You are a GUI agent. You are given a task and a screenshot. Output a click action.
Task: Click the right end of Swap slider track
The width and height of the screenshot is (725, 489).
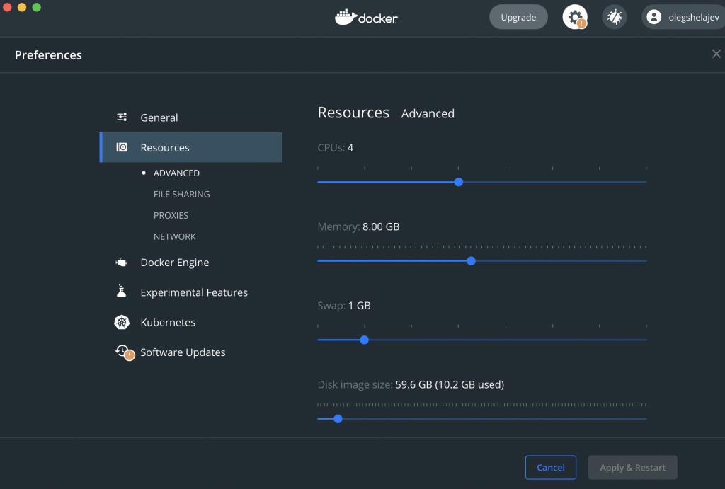[646, 340]
